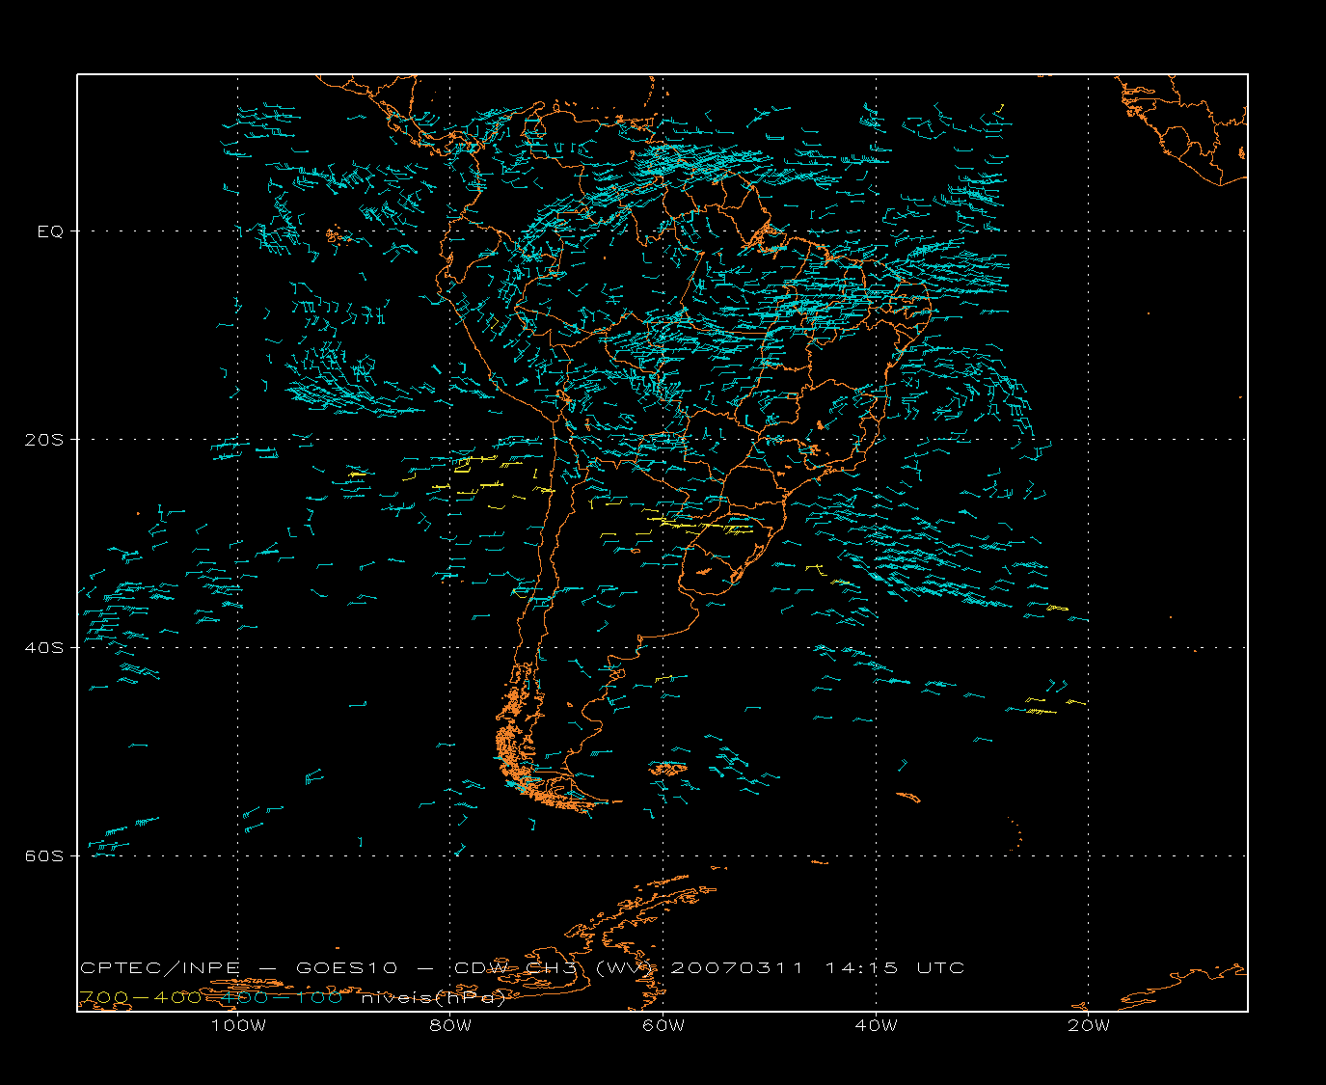Click the 40W longitude label
The image size is (1326, 1085).
pyautogui.click(x=876, y=1025)
